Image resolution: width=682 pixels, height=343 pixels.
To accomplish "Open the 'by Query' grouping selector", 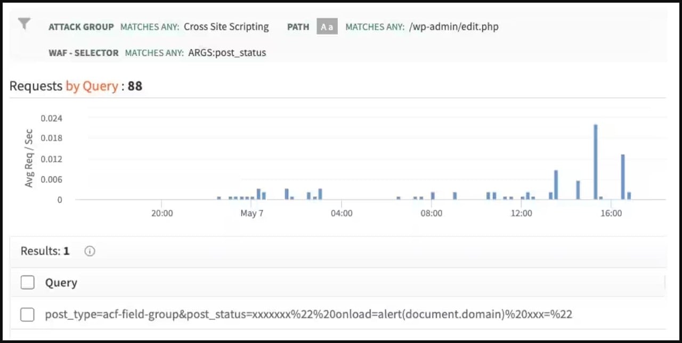I will point(92,86).
